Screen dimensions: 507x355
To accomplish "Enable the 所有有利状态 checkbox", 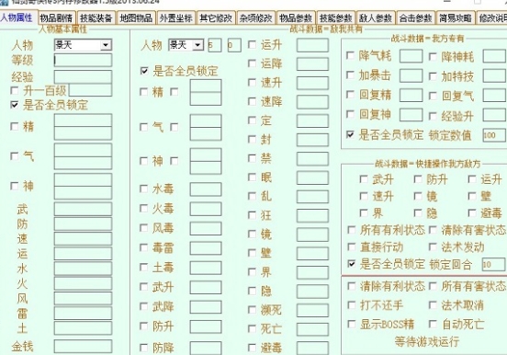I will pyautogui.click(x=352, y=230).
